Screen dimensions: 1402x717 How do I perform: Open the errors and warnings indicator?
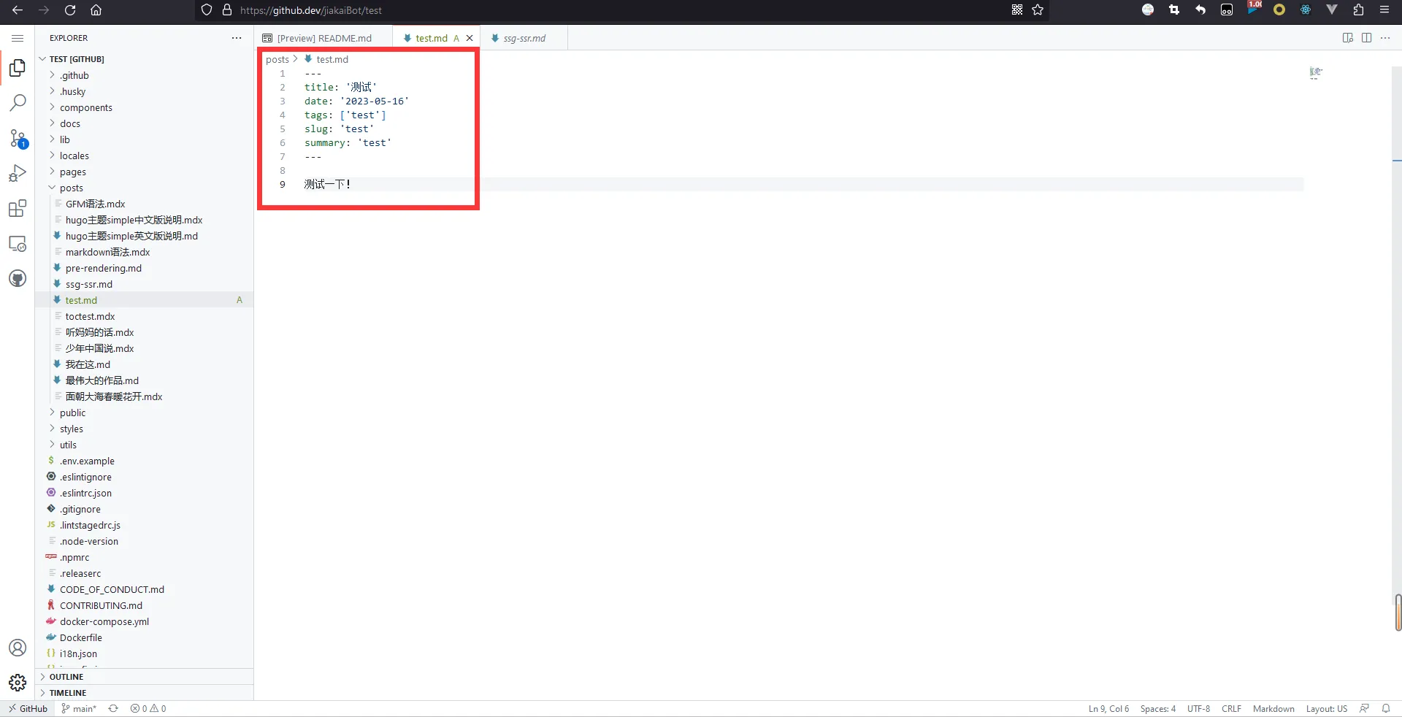[x=148, y=708]
